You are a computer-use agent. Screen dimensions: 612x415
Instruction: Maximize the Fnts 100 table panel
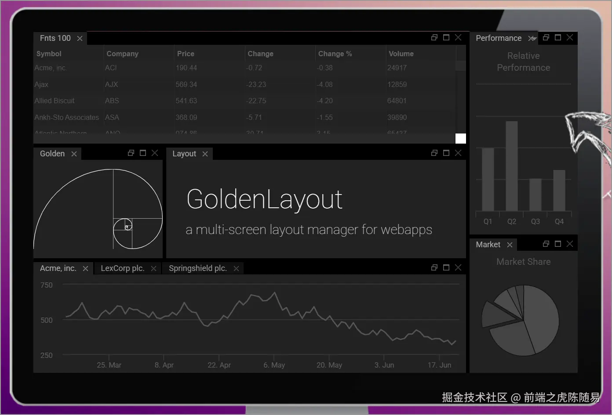click(x=446, y=38)
